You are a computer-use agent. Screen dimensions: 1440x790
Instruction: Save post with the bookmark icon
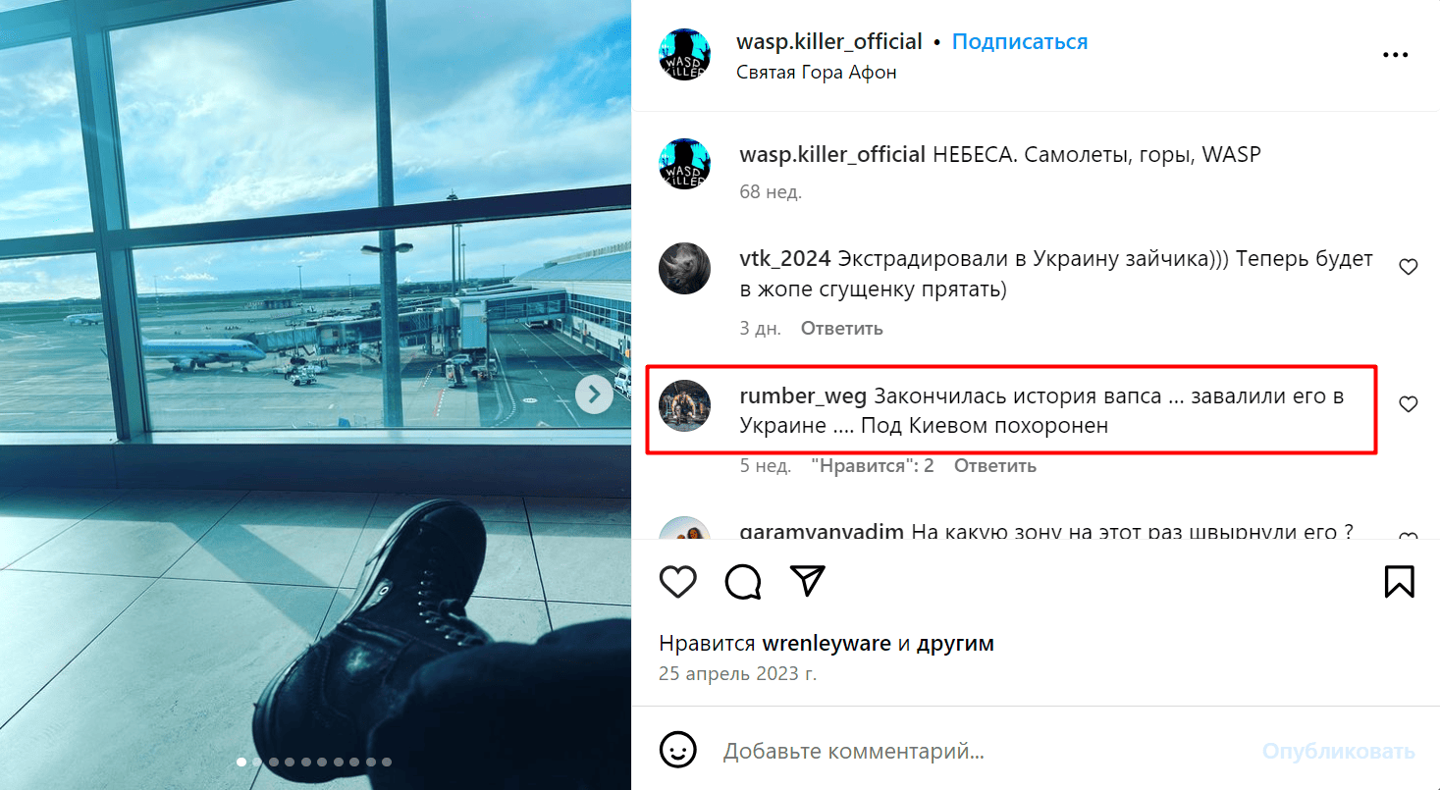pyautogui.click(x=1399, y=581)
